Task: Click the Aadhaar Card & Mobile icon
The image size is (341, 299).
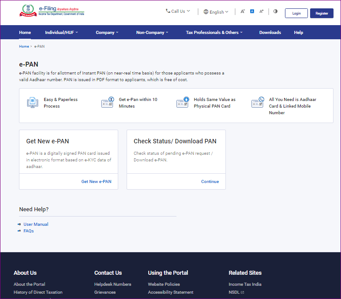Action: click(258, 103)
